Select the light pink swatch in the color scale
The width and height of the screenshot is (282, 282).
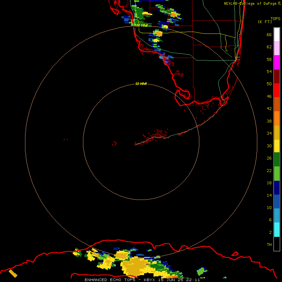277,48
